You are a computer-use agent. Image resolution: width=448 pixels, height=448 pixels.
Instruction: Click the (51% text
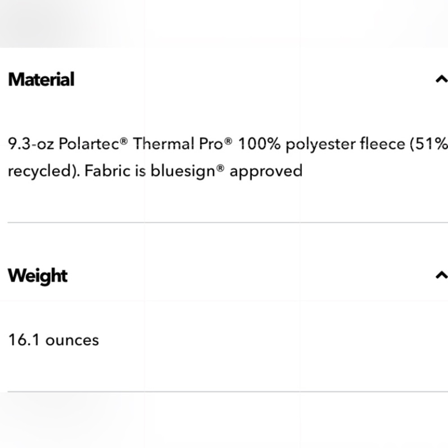(429, 144)
